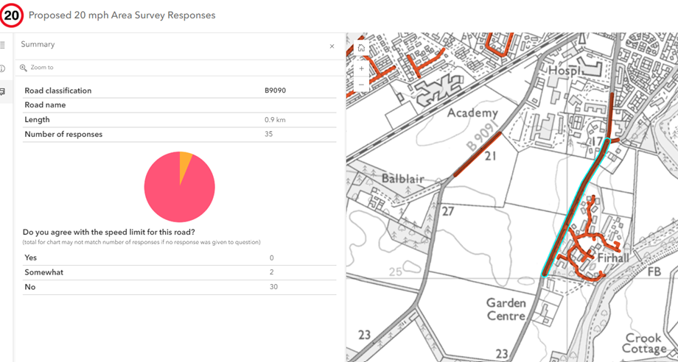The width and height of the screenshot is (678, 362).
Task: Open the list icon in left sidebar
Action: click(x=3, y=45)
